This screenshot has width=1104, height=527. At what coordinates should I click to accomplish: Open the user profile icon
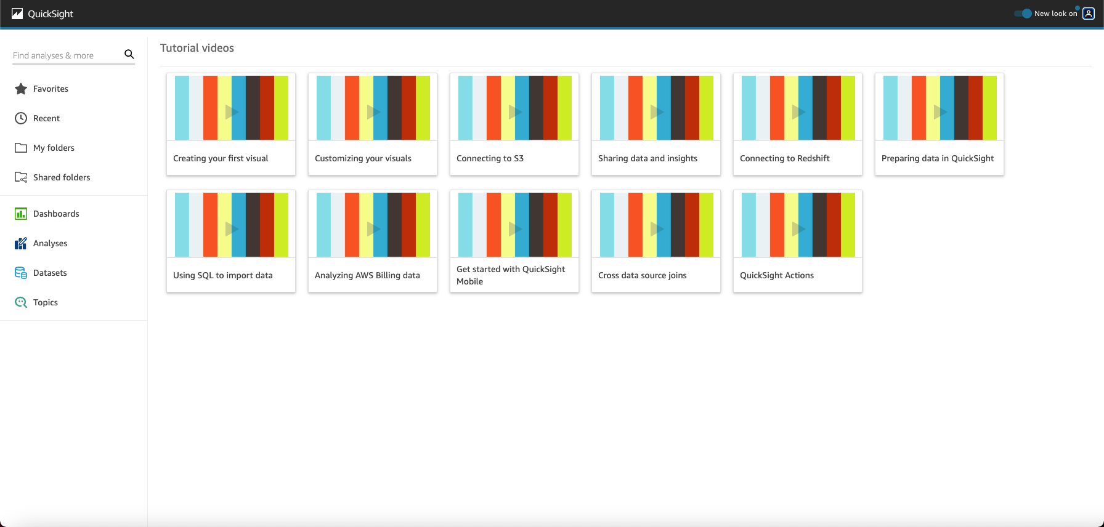(1089, 14)
